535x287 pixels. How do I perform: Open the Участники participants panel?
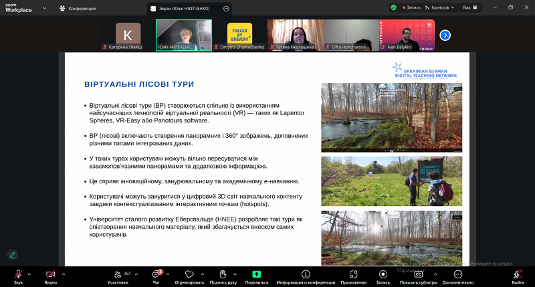[118, 275]
